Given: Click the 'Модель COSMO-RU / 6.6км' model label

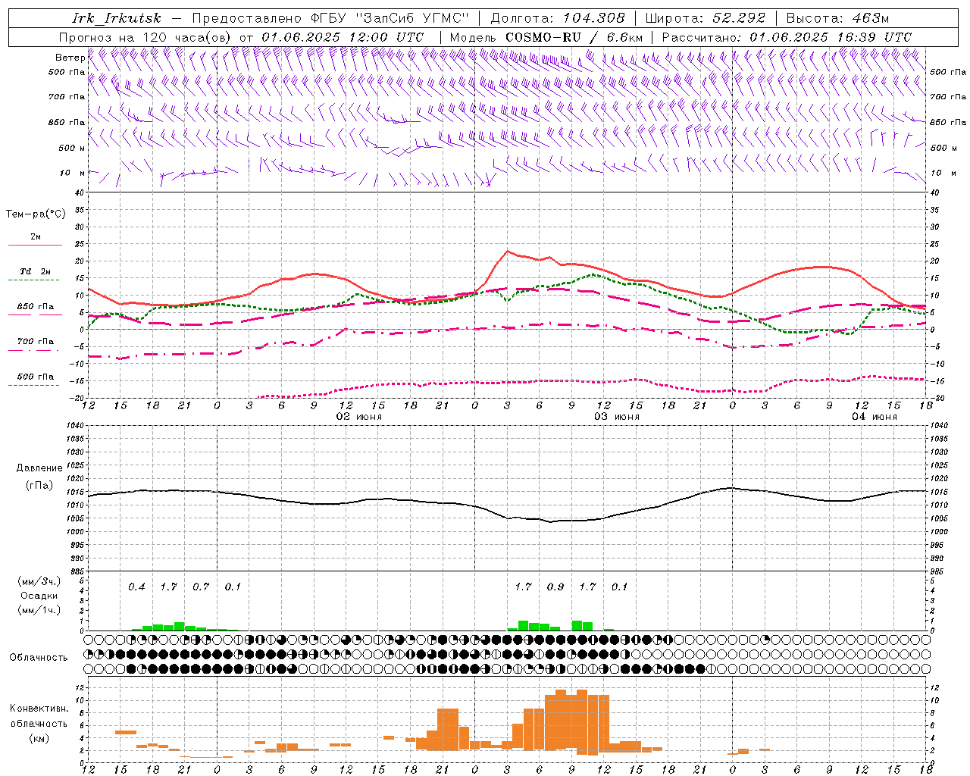Looking at the screenshot, I should tap(546, 37).
